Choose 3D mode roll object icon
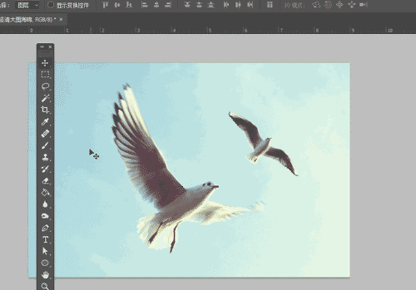 328,5
